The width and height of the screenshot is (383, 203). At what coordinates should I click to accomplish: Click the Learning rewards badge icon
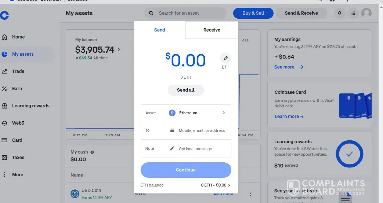pyautogui.click(x=4, y=106)
